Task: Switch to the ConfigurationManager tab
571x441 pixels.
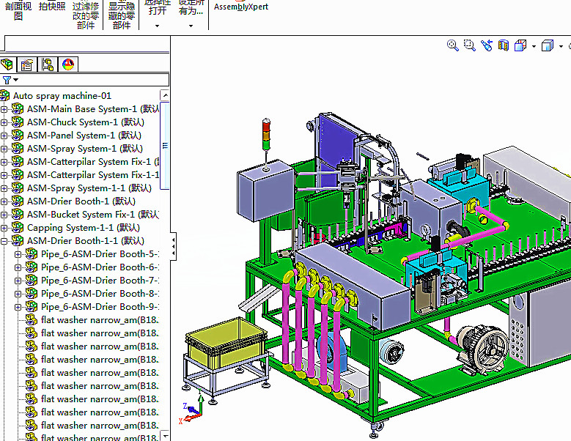Action: (x=48, y=64)
